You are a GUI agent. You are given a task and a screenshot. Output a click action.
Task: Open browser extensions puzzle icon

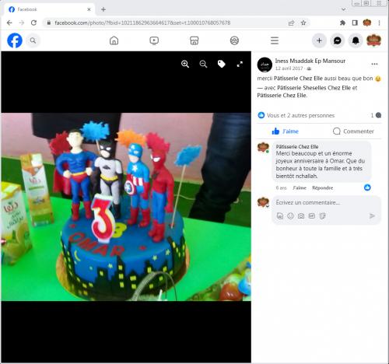click(x=342, y=23)
